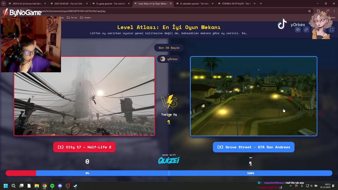Image resolution: width=338 pixels, height=190 pixels.
Task: Open Steam from the taskbar
Action: tap(76, 186)
